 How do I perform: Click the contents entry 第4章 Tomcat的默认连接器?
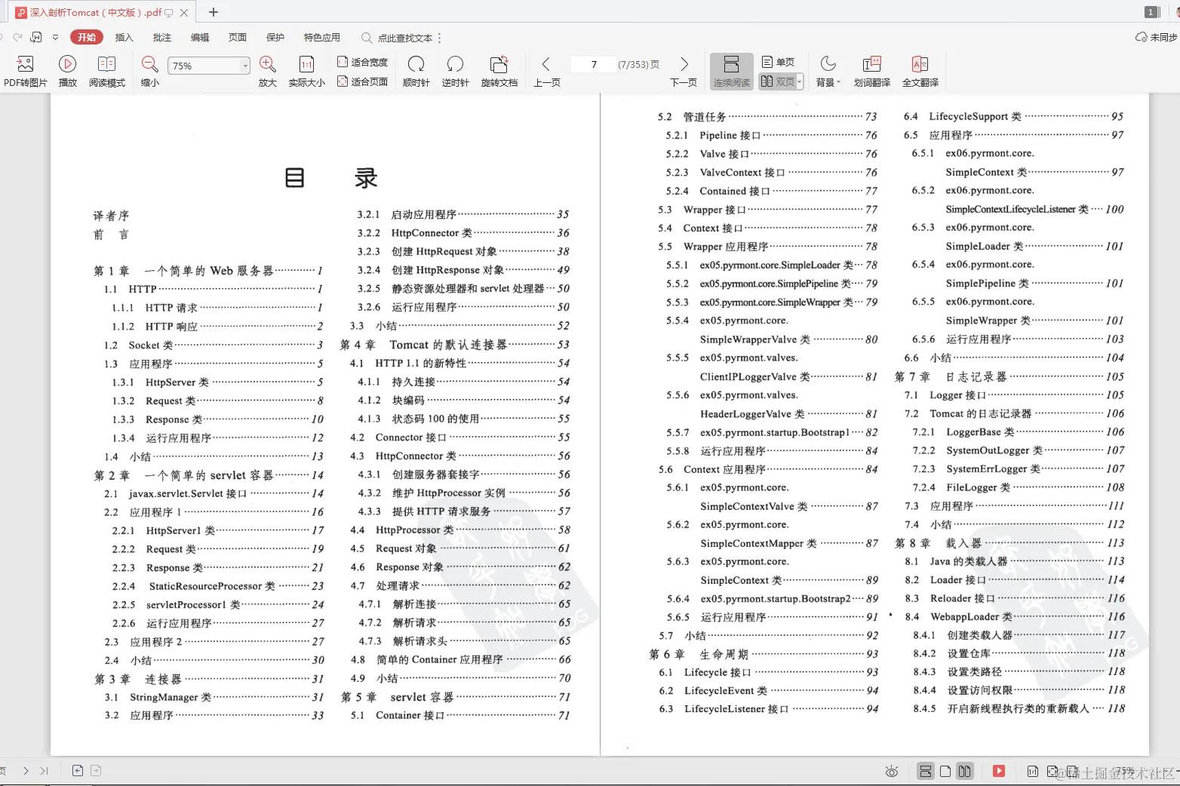pyautogui.click(x=454, y=344)
